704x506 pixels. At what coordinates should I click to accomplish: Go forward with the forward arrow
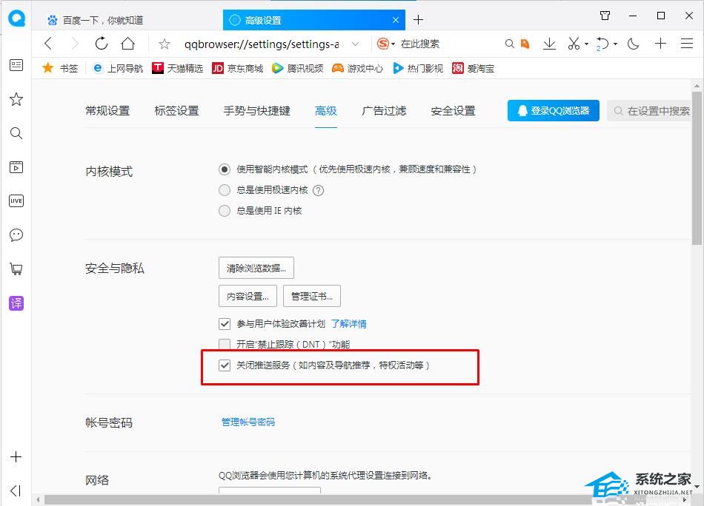tap(75, 44)
